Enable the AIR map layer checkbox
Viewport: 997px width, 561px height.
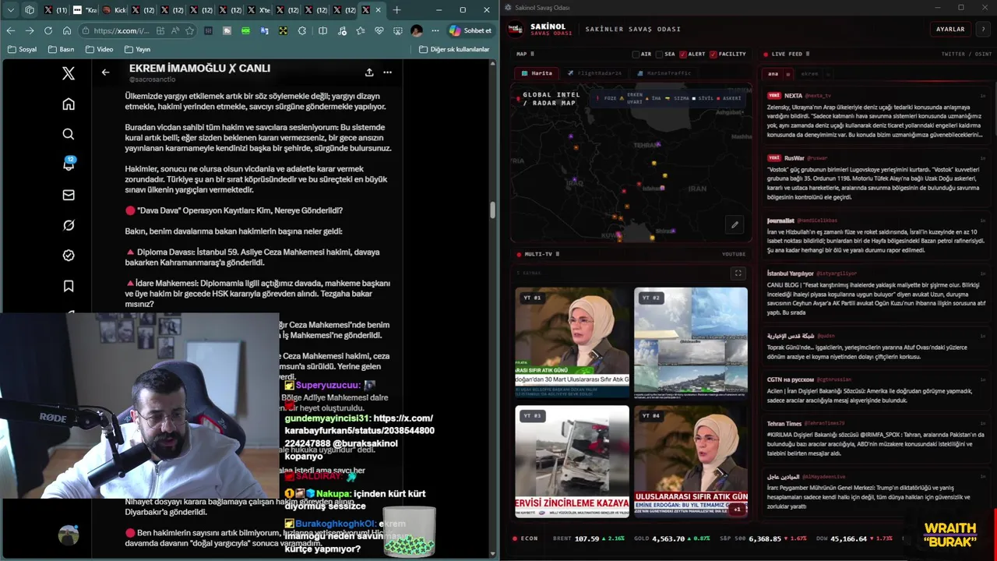(636, 54)
